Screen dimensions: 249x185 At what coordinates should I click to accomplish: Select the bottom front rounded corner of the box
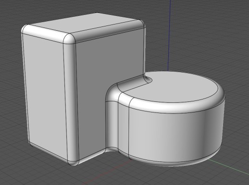tap(73, 162)
